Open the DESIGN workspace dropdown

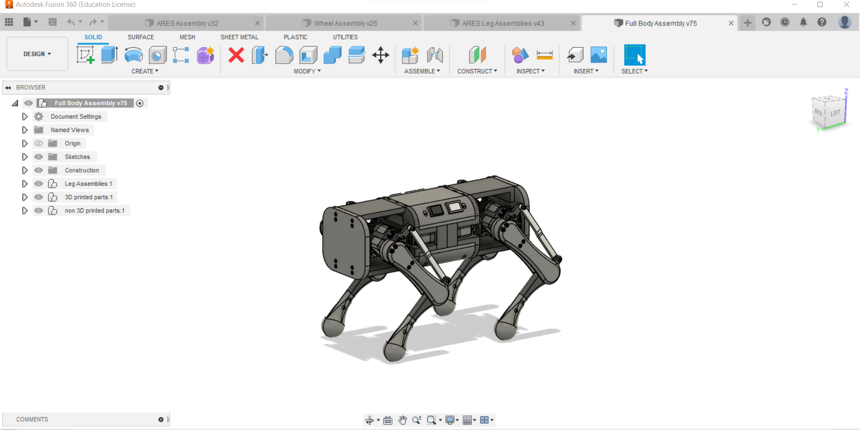37,54
